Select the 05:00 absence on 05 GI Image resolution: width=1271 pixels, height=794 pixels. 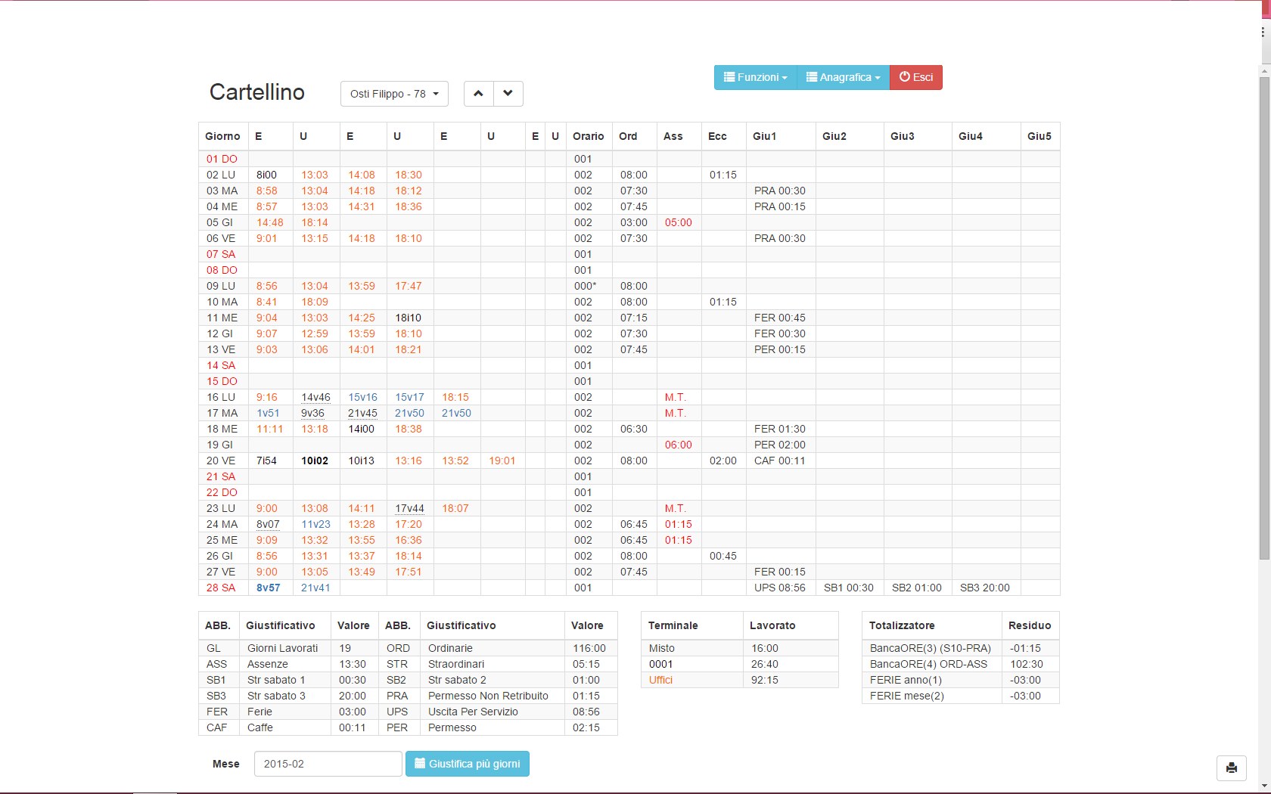click(x=679, y=222)
